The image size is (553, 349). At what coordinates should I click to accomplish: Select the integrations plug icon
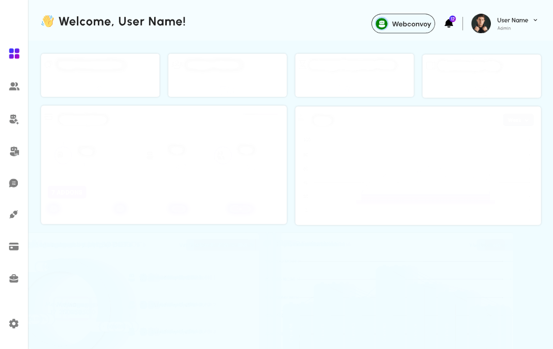pos(14,214)
